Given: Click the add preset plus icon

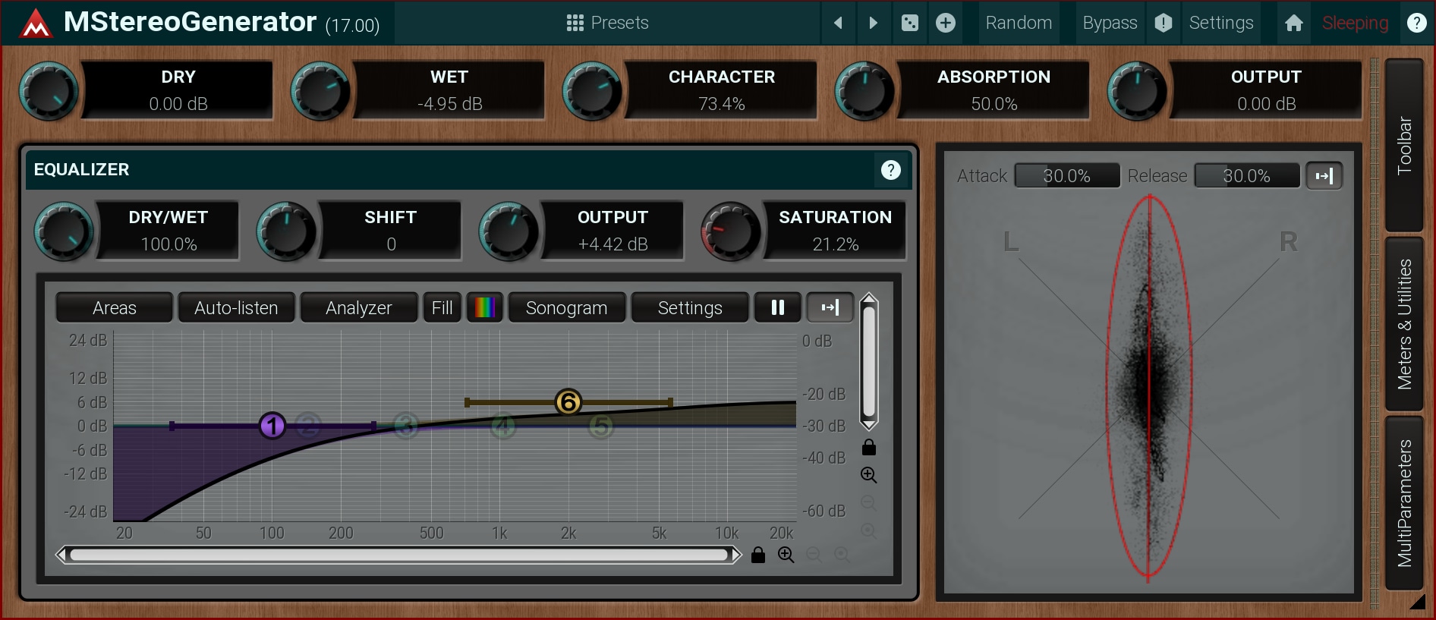Looking at the screenshot, I should (x=945, y=23).
